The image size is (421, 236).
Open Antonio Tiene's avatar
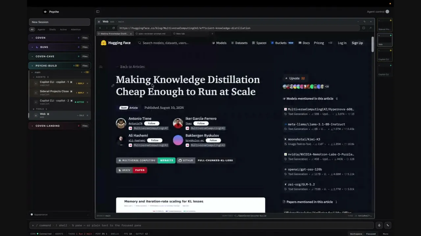tap(121, 123)
